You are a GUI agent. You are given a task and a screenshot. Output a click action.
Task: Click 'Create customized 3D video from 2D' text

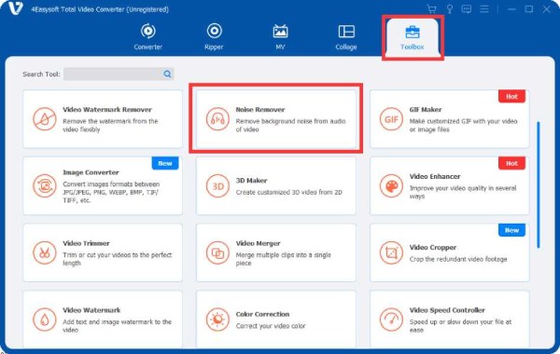click(289, 192)
